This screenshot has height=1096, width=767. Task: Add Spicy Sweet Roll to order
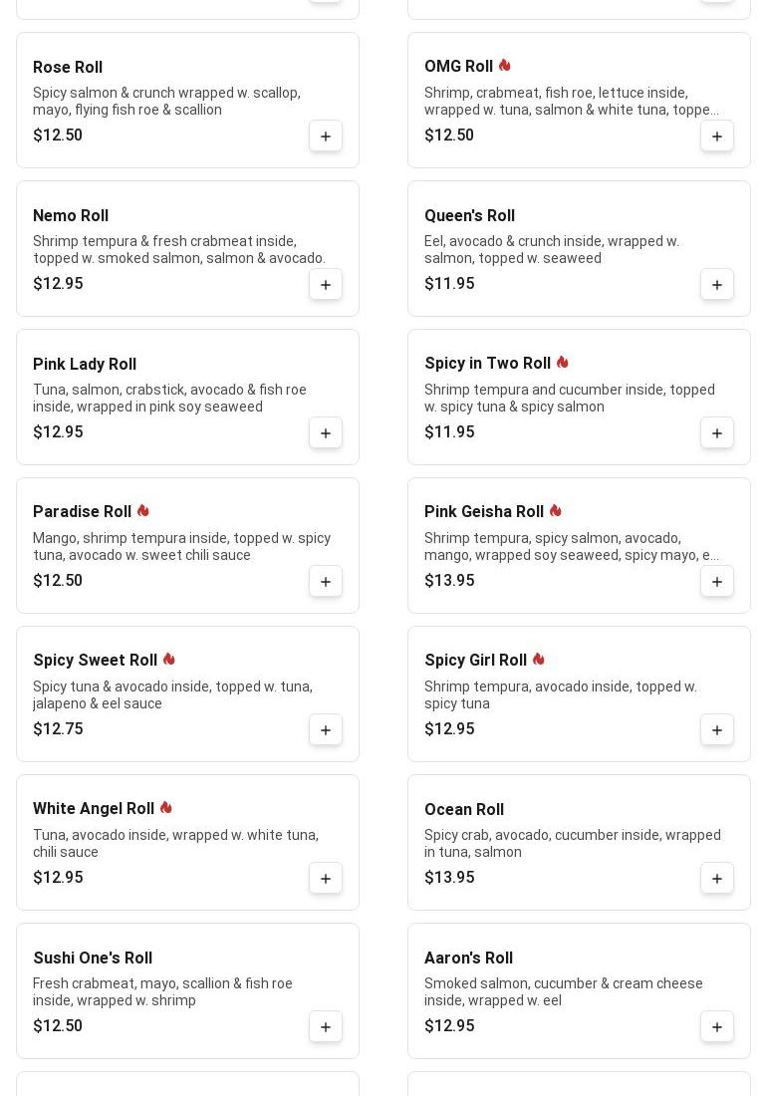point(326,729)
